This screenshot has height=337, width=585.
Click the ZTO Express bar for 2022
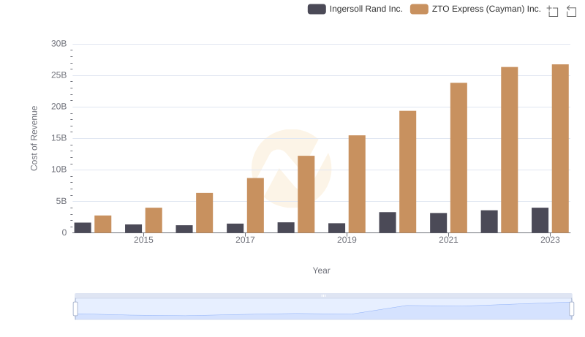(x=509, y=150)
